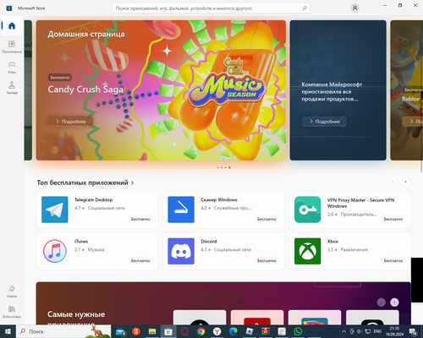Open Yandex Browser from the taskbar

[217, 331]
